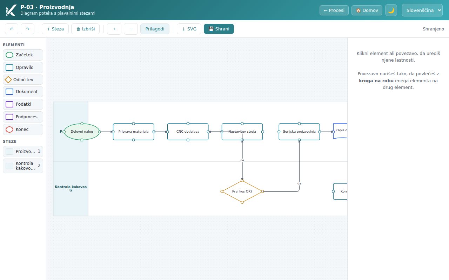This screenshot has height=280, width=449.
Task: Pick the Začetek start element
Action: pyautogui.click(x=23, y=55)
